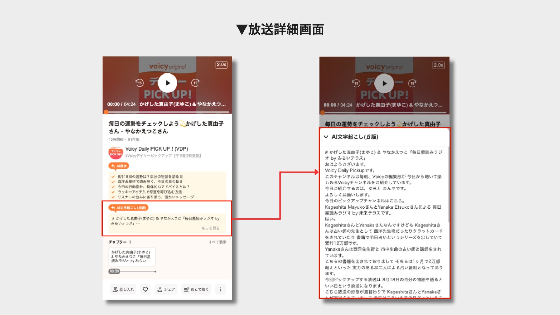The image size is (560, 315).
Task: Open the Voicy Daily PICK UP channel avatar
Action: point(115,153)
